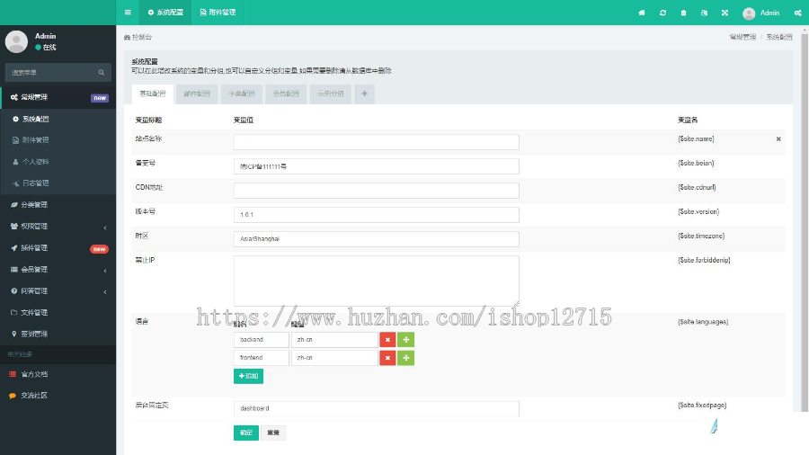Click green plus on frontend row
This screenshot has width=809, height=455.
tap(405, 358)
